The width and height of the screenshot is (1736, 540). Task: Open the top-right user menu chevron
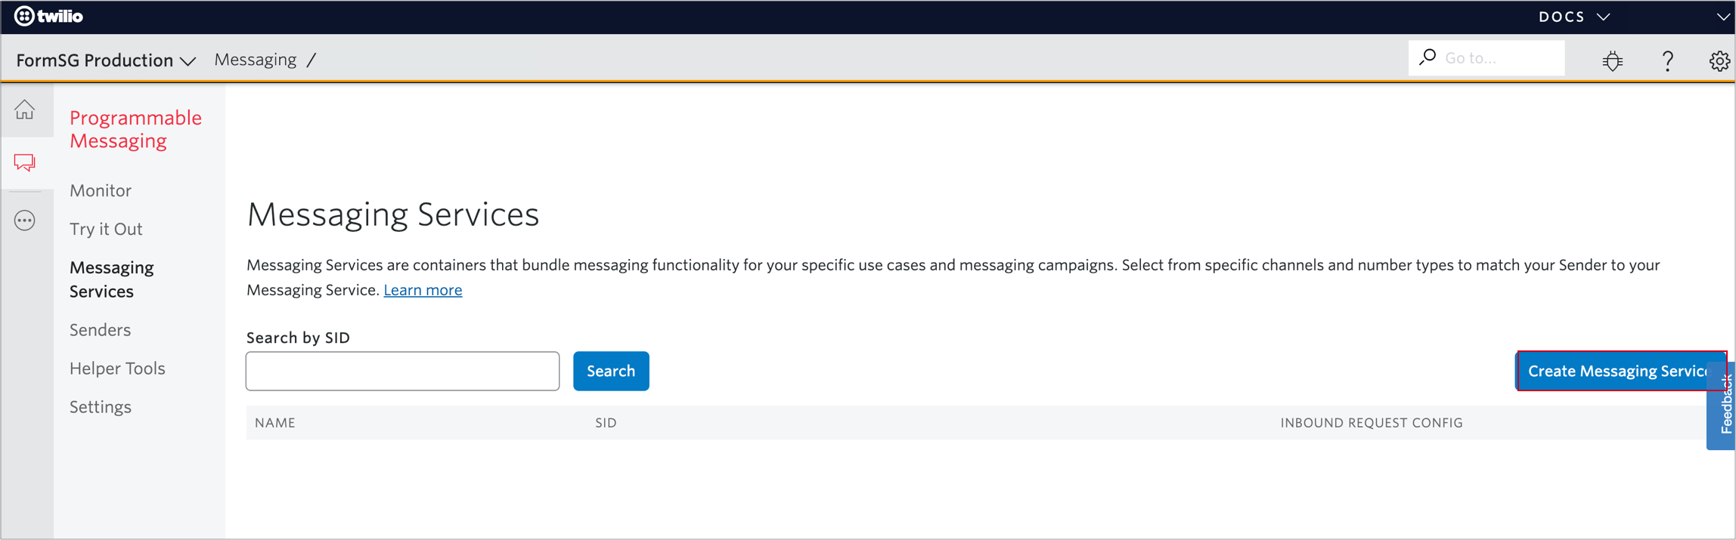click(x=1723, y=17)
